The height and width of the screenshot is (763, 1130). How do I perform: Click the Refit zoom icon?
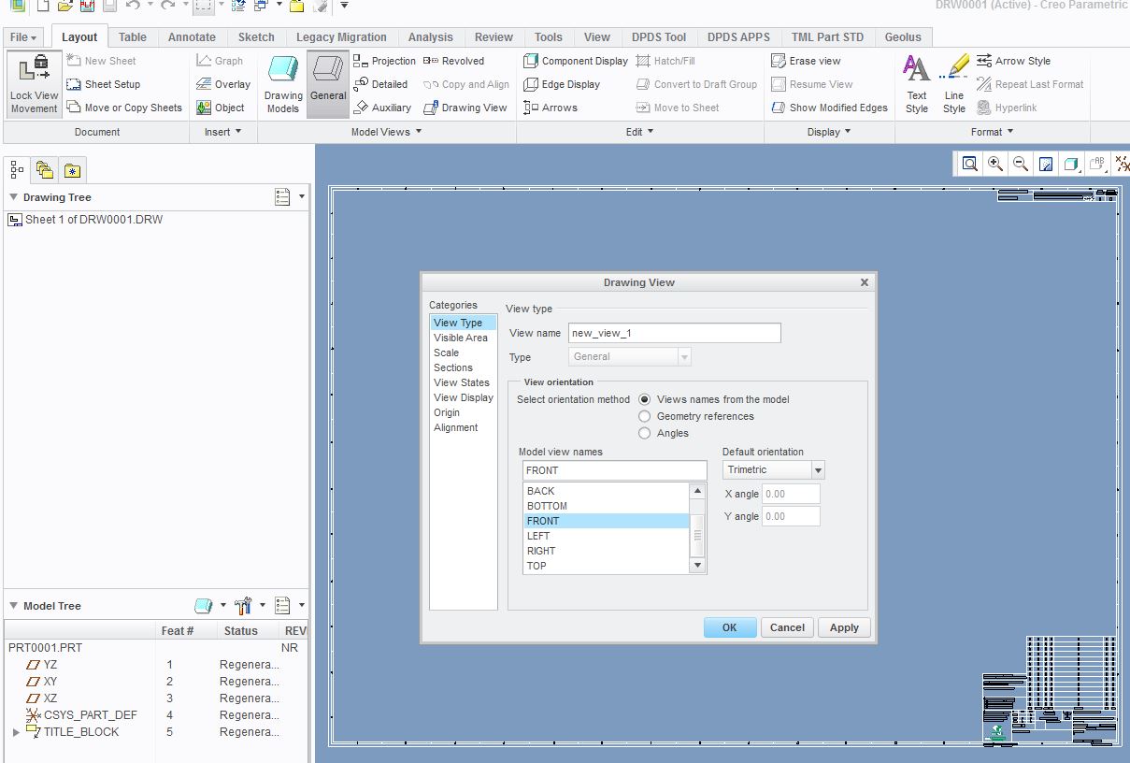(x=970, y=165)
